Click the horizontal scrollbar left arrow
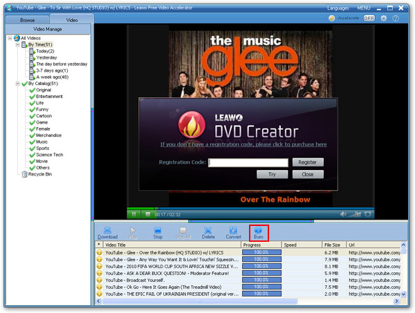The height and width of the screenshot is (313, 415). pyautogui.click(x=99, y=301)
